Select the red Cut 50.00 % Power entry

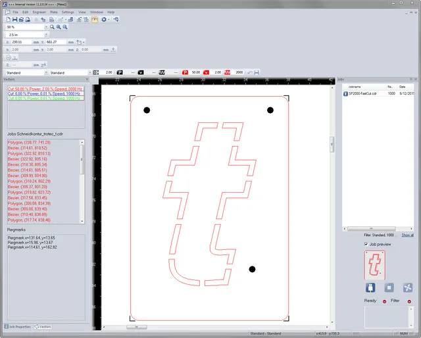pos(43,89)
